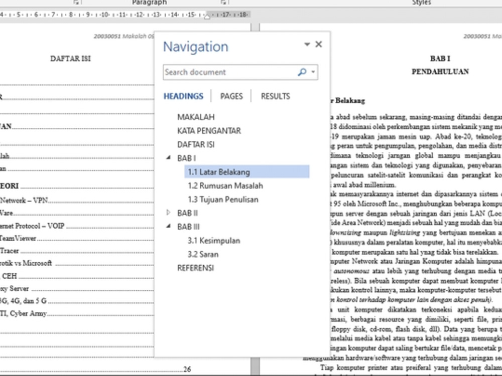Switch to the RESULTS tab

[275, 96]
